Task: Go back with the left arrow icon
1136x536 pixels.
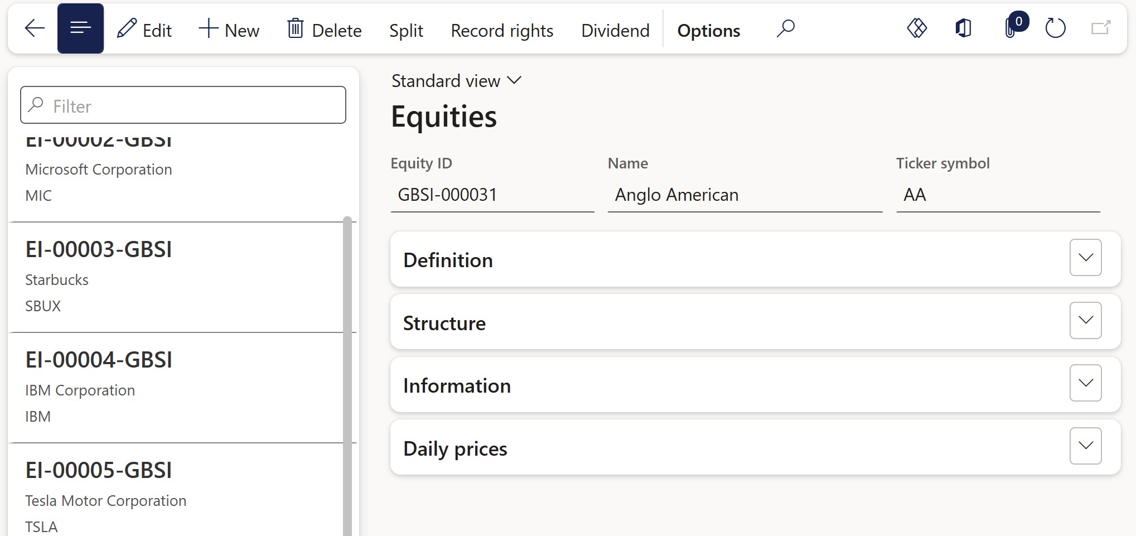Action: 35,28
